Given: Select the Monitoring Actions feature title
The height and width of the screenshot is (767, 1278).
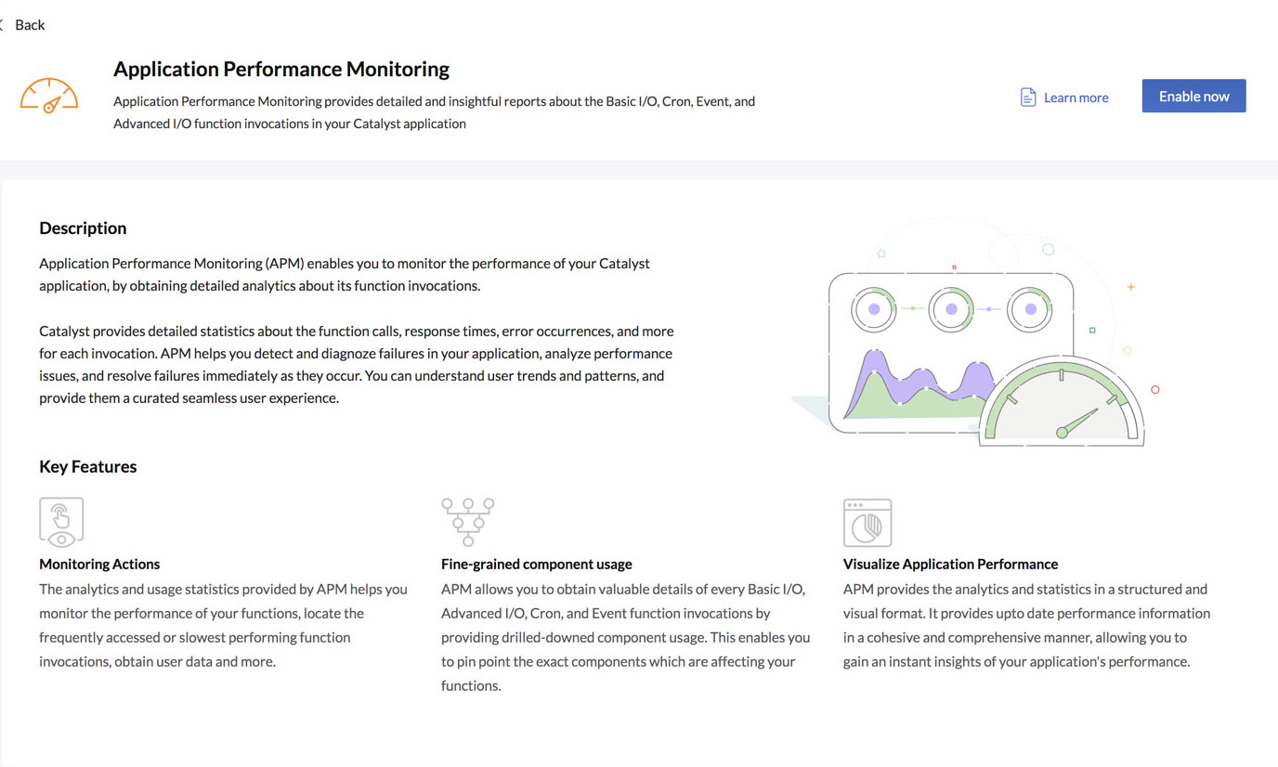Looking at the screenshot, I should click(99, 564).
